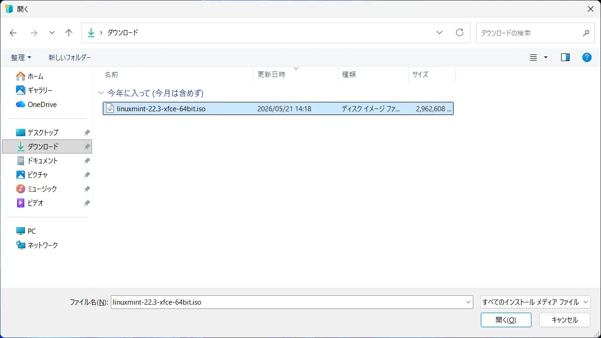Sort by the 名前 column header
The height and width of the screenshot is (338, 601).
(177, 74)
